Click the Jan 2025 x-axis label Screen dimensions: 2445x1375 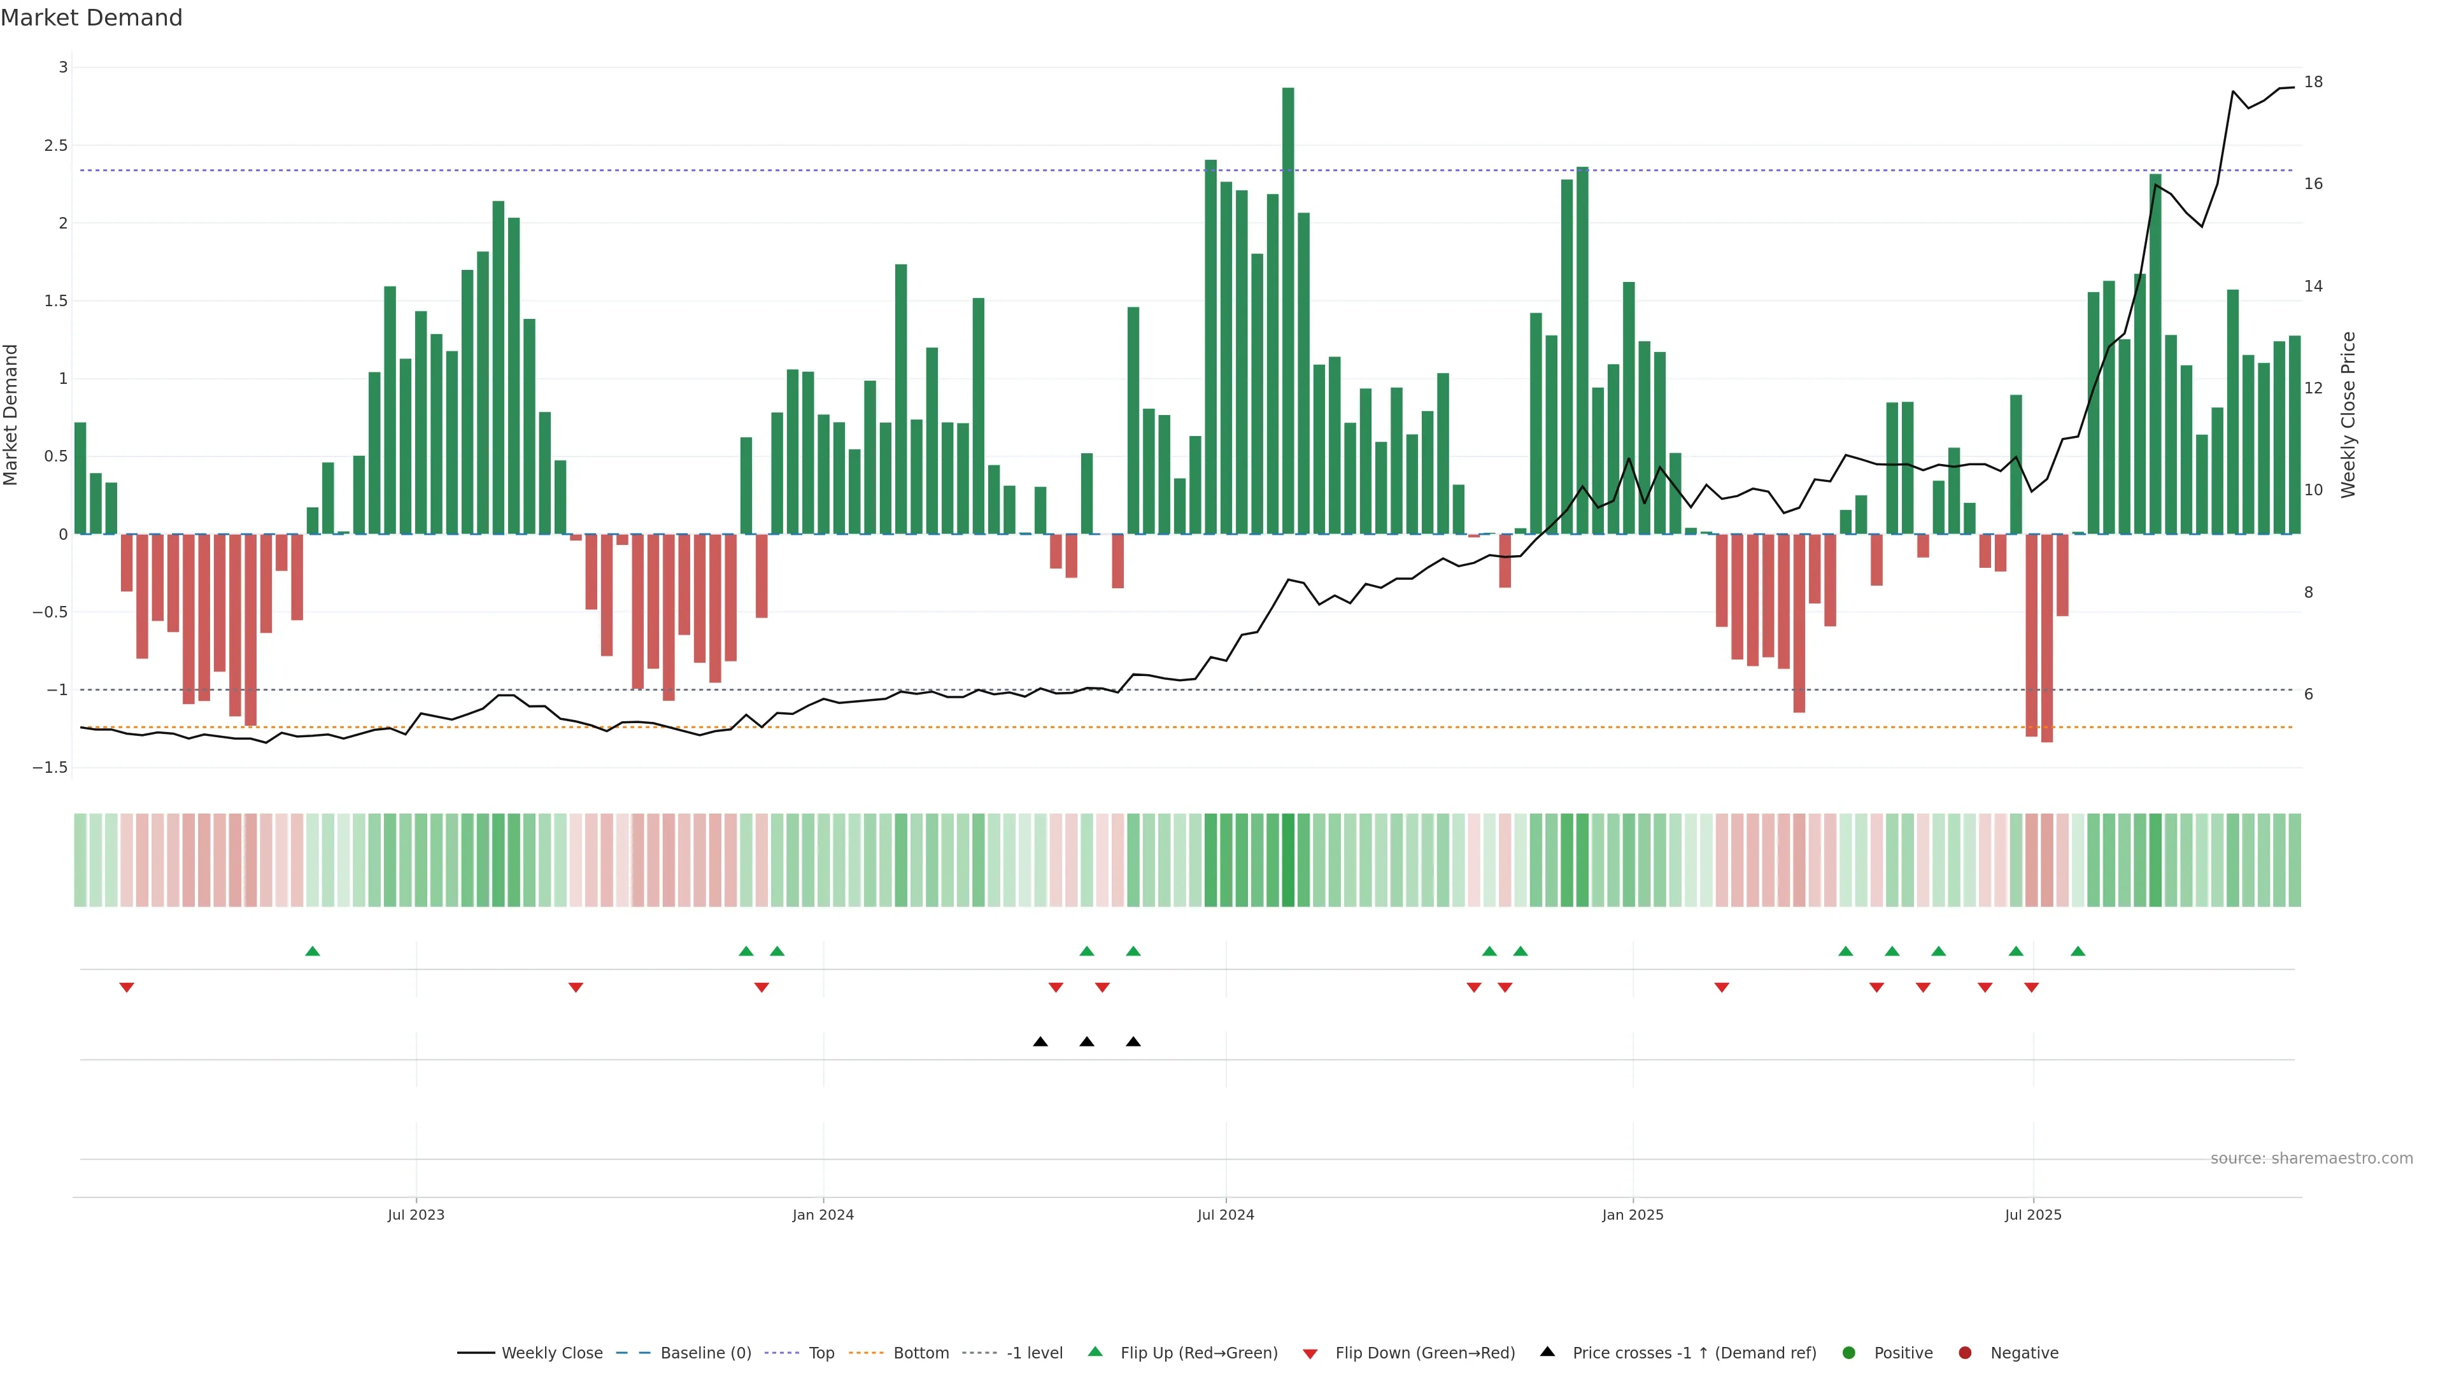click(x=1631, y=1215)
